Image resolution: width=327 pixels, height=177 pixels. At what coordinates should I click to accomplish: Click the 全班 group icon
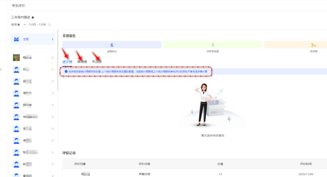click(16, 39)
